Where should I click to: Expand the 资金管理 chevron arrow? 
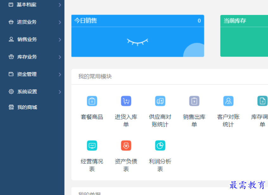[x=60, y=74]
